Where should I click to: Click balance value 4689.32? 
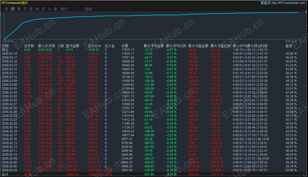(x=127, y=166)
